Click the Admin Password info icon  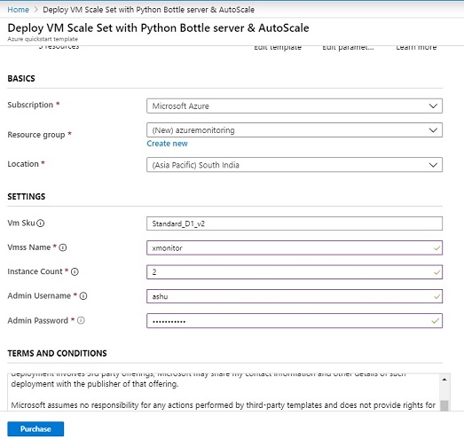(x=81, y=320)
